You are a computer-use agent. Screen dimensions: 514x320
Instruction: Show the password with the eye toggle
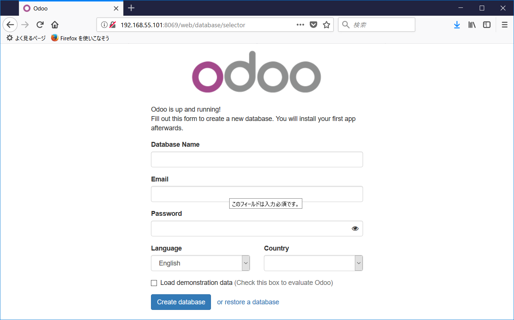pos(355,228)
